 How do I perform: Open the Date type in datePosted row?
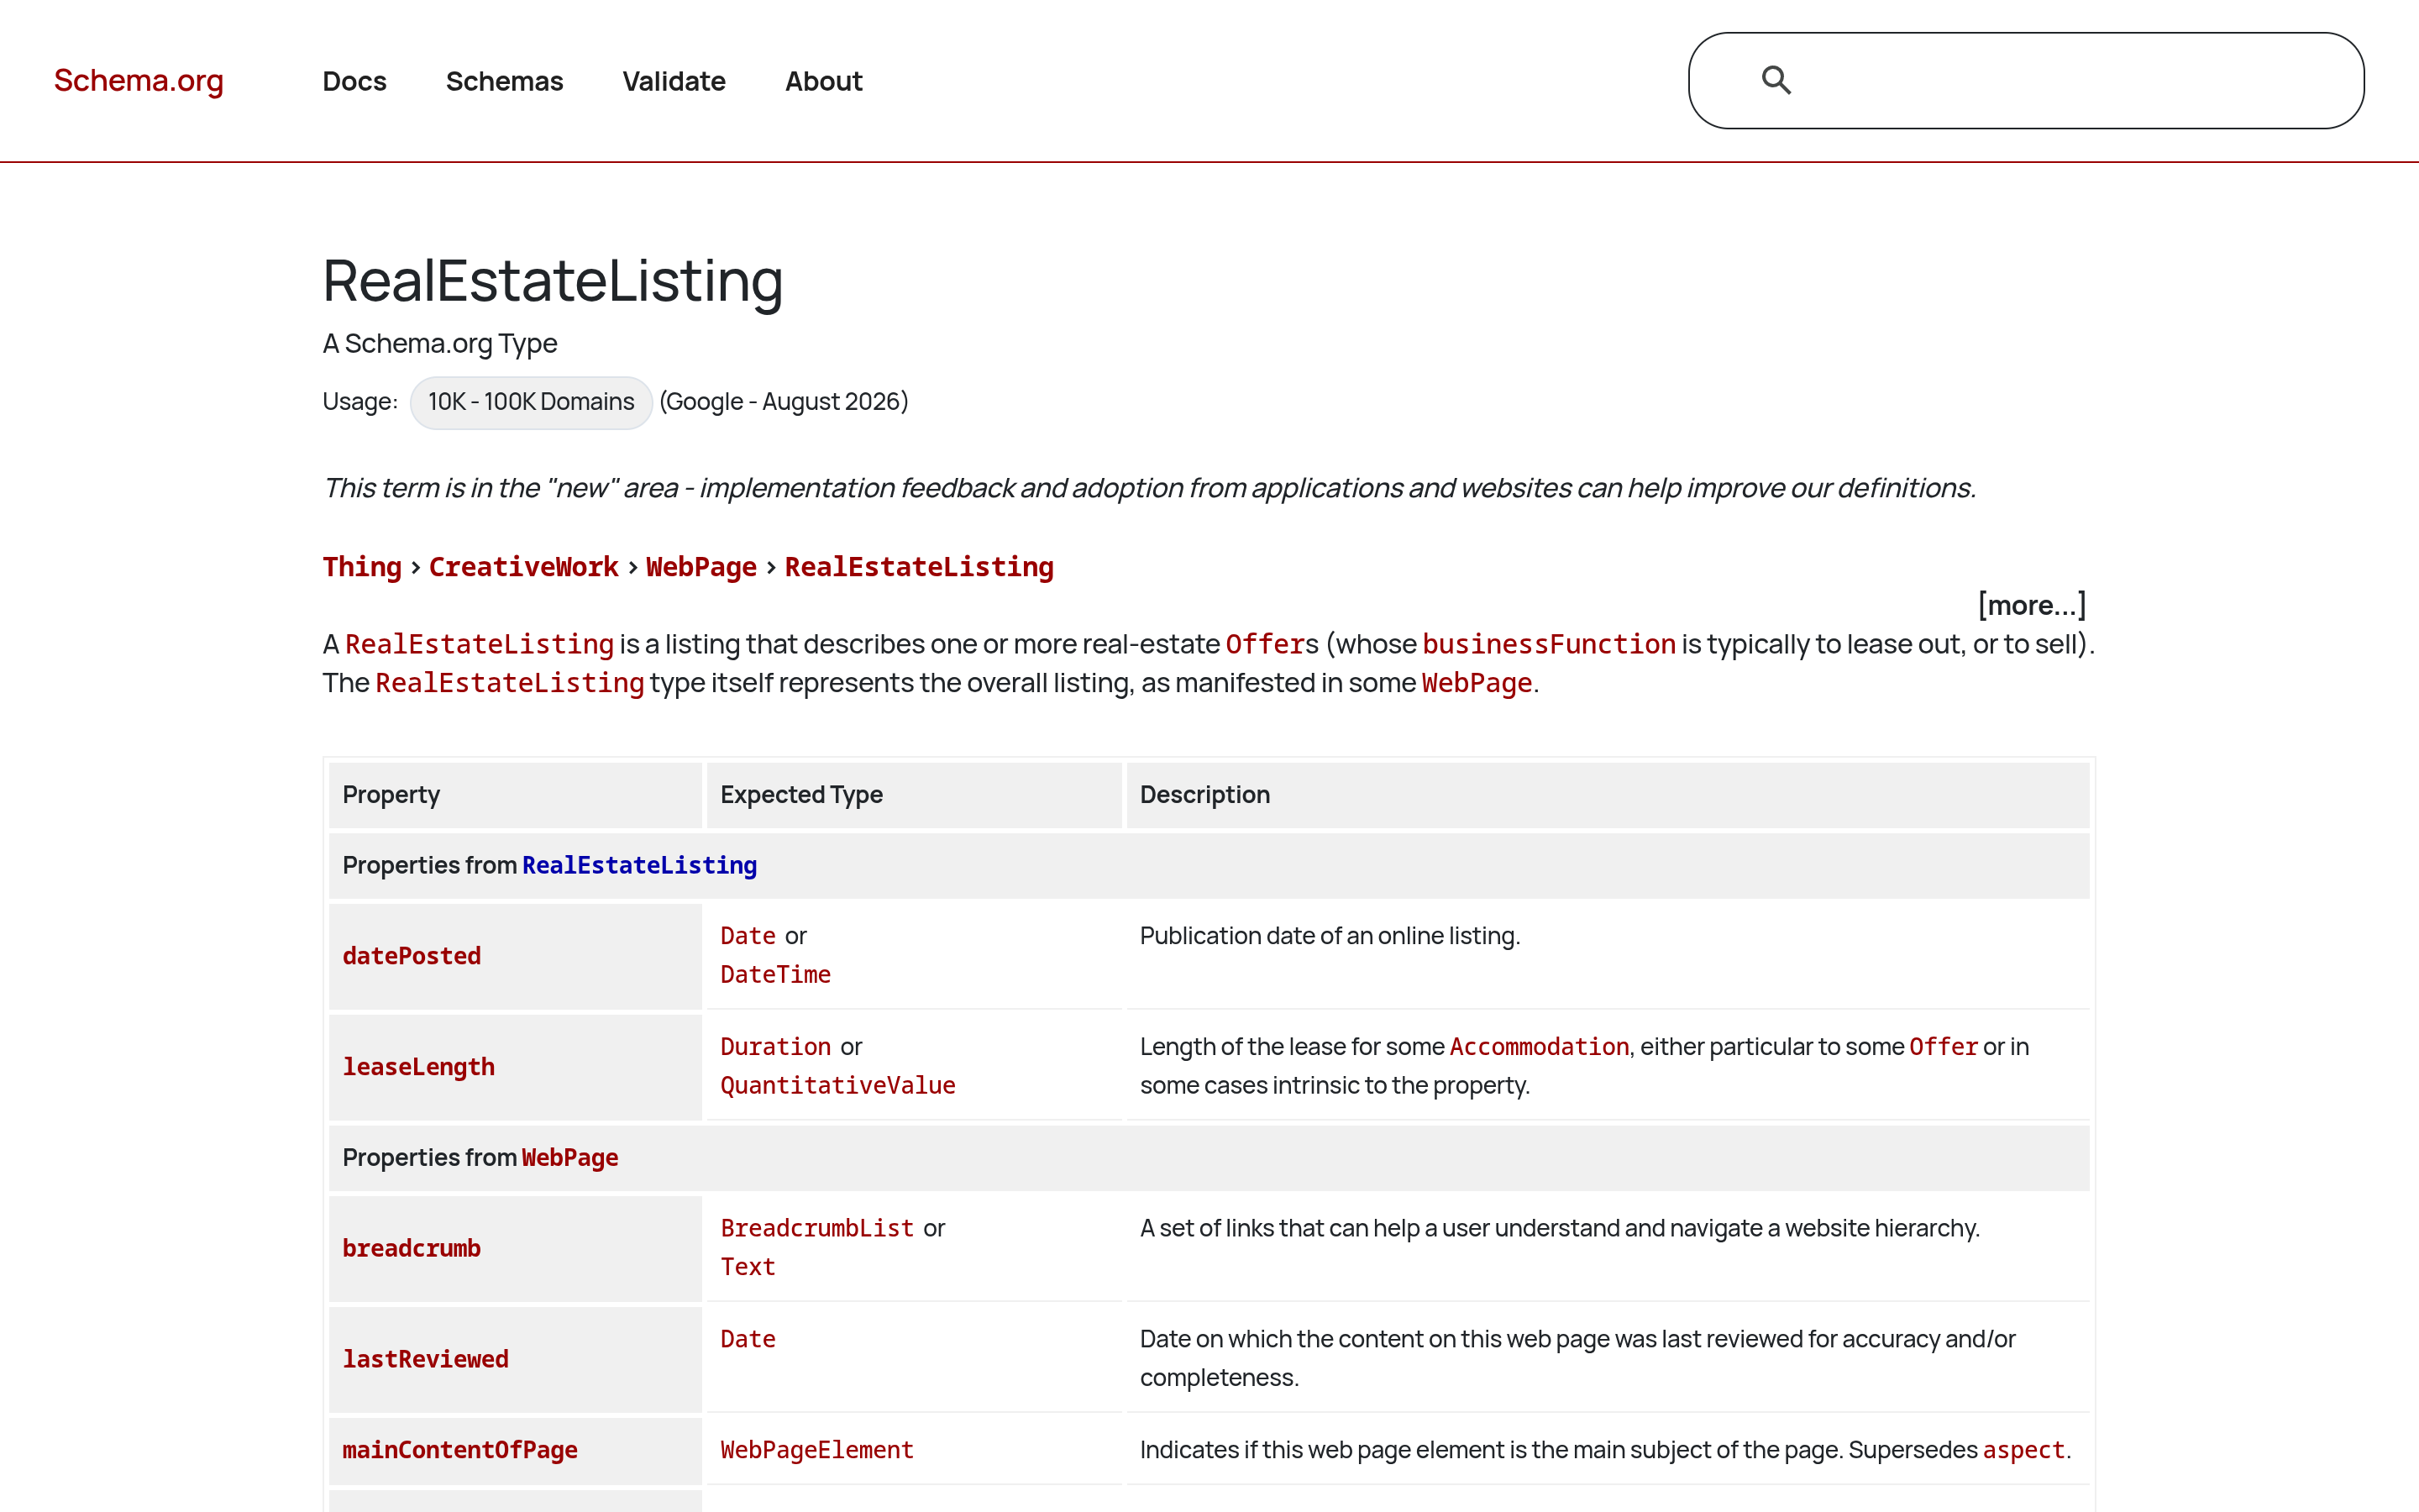748,936
